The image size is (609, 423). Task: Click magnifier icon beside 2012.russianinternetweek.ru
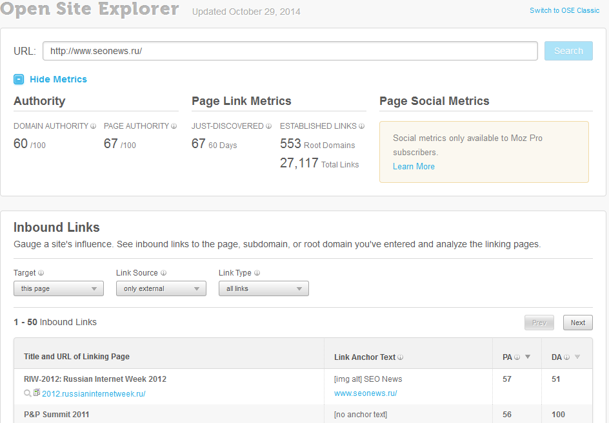[28, 393]
